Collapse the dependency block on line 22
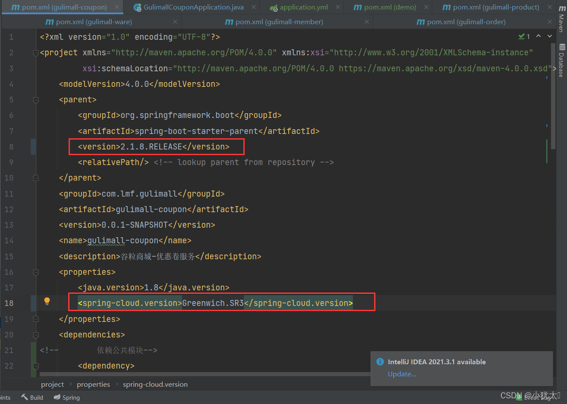This screenshot has width=567, height=404. coord(36,366)
